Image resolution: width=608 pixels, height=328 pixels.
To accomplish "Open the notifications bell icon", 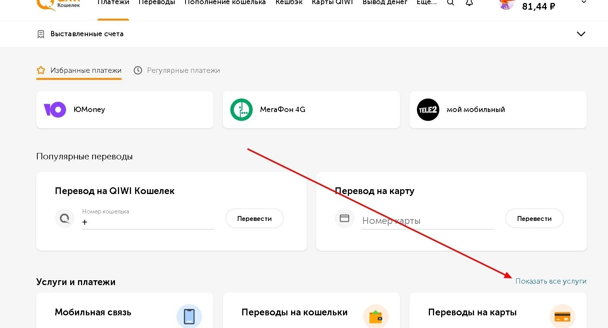I will (470, 3).
